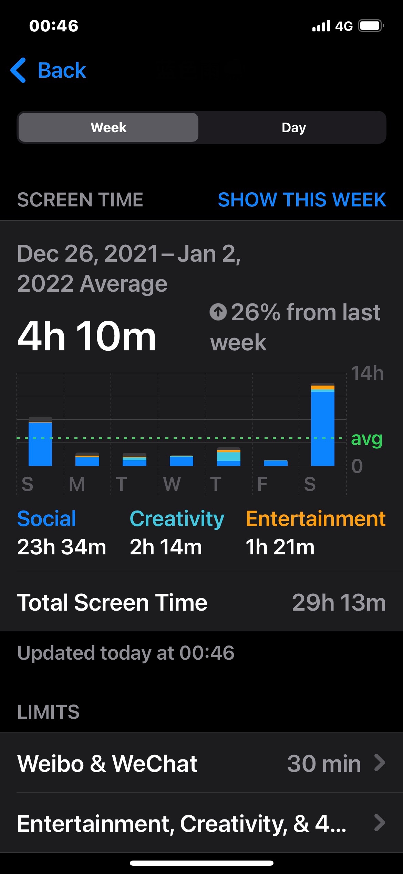Select the last Saturday bar in chart
Screen dimensions: 403x874
pos(322,425)
